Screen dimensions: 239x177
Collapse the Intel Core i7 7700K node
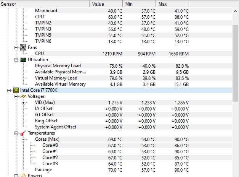click(x=9, y=90)
